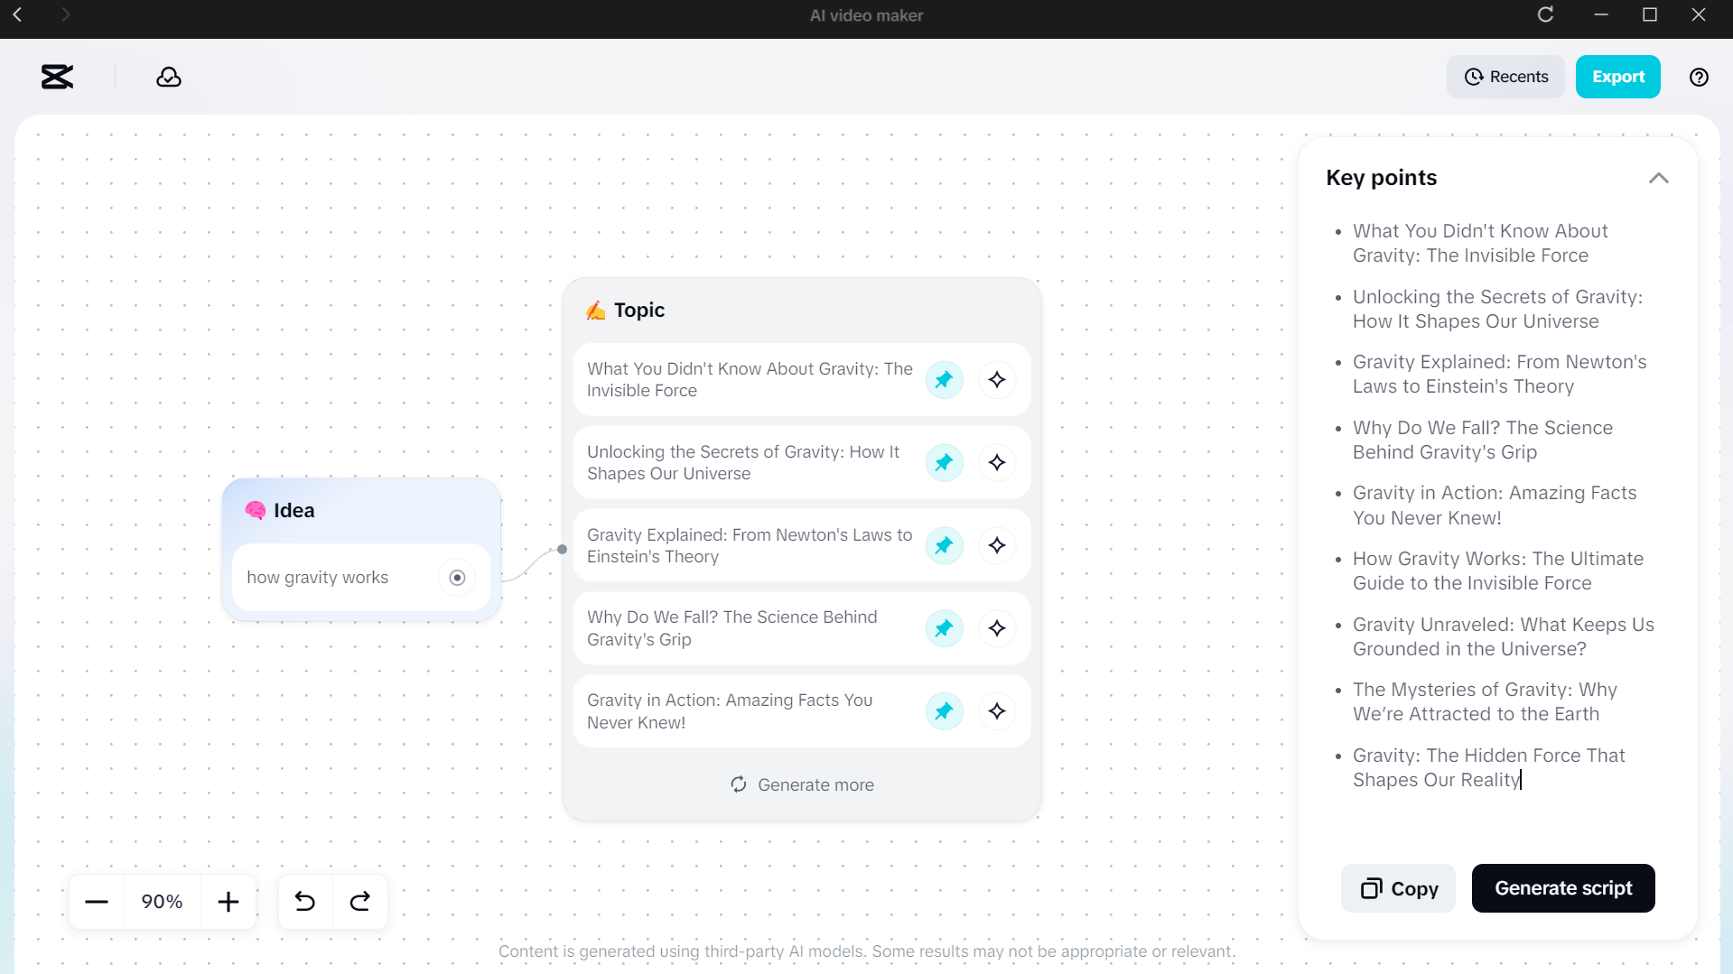Click key point 'Gravity: The Hidden Force'

pos(1489,767)
